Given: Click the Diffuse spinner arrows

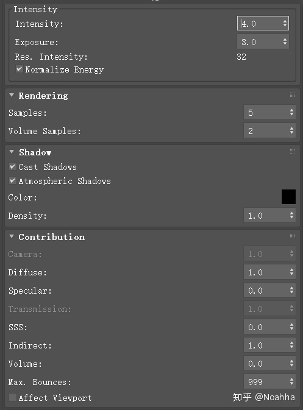Looking at the screenshot, I should [292, 272].
